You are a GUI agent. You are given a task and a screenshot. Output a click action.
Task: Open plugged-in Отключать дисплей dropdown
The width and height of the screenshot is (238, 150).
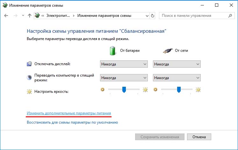click(x=177, y=64)
